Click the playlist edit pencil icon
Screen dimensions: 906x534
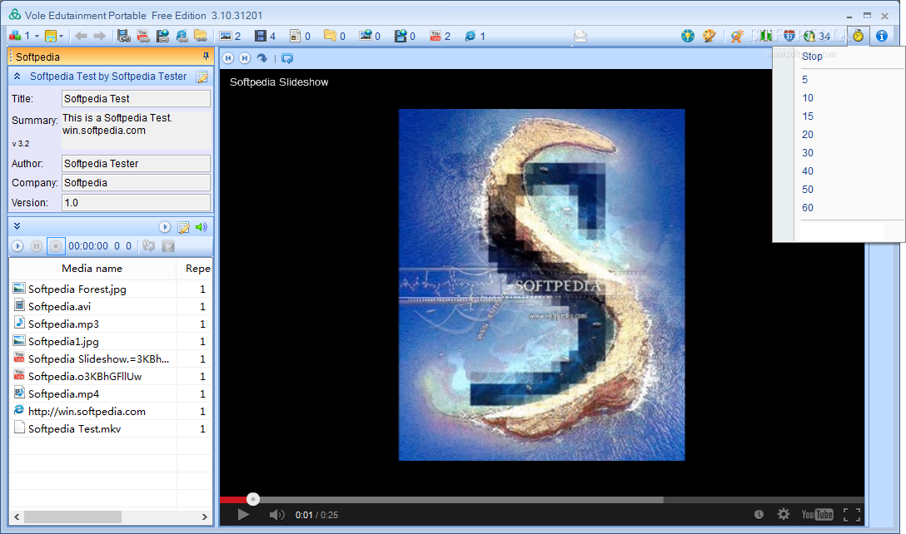point(184,227)
